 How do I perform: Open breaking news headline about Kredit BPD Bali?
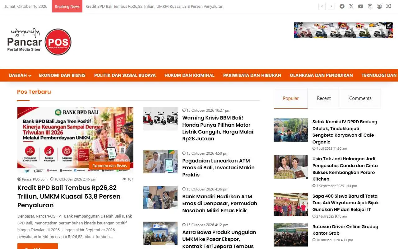pyautogui.click(x=154, y=6)
